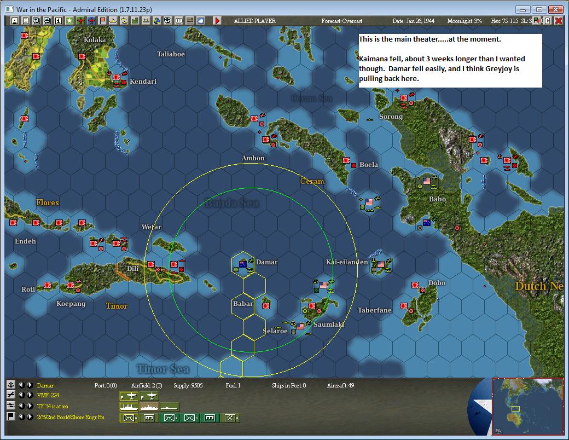Click the minimap thumbnail
This screenshot has height=440, width=569.
pos(527,406)
